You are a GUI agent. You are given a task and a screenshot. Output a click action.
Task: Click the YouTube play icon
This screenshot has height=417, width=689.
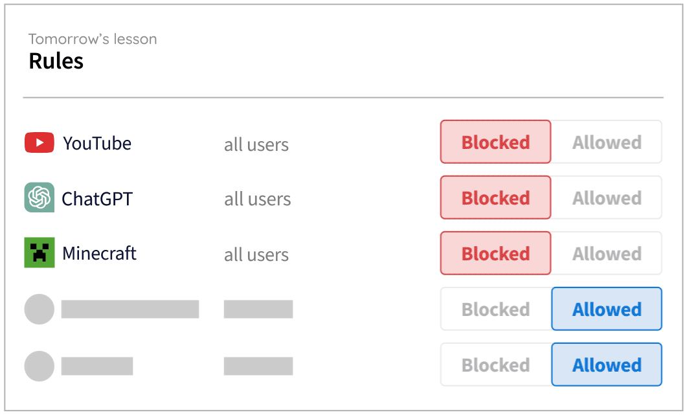39,142
